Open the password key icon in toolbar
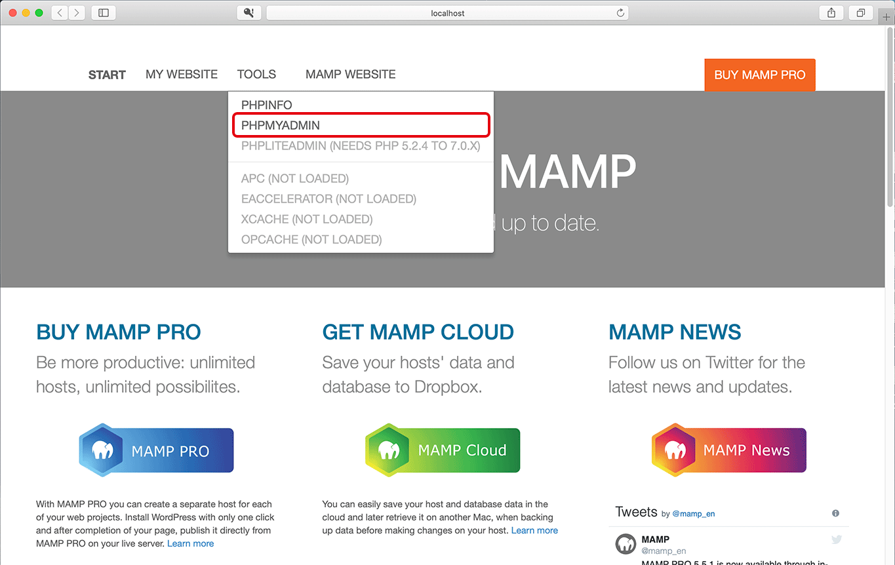The height and width of the screenshot is (565, 895). coord(249,12)
